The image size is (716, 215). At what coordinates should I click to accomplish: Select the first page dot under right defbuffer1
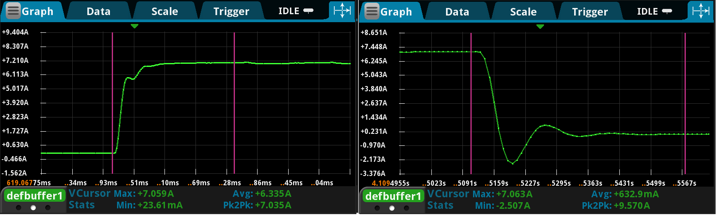pyautogui.click(x=377, y=208)
